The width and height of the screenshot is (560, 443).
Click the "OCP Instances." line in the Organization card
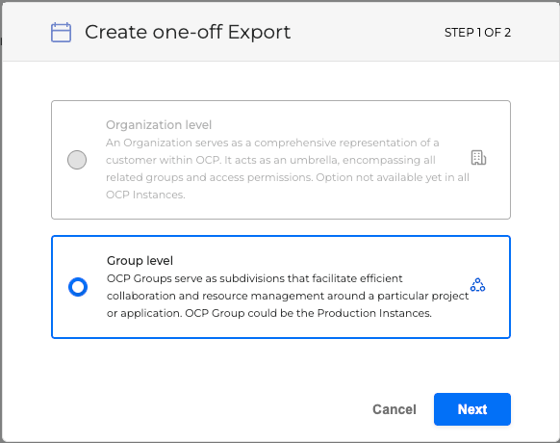tap(145, 195)
